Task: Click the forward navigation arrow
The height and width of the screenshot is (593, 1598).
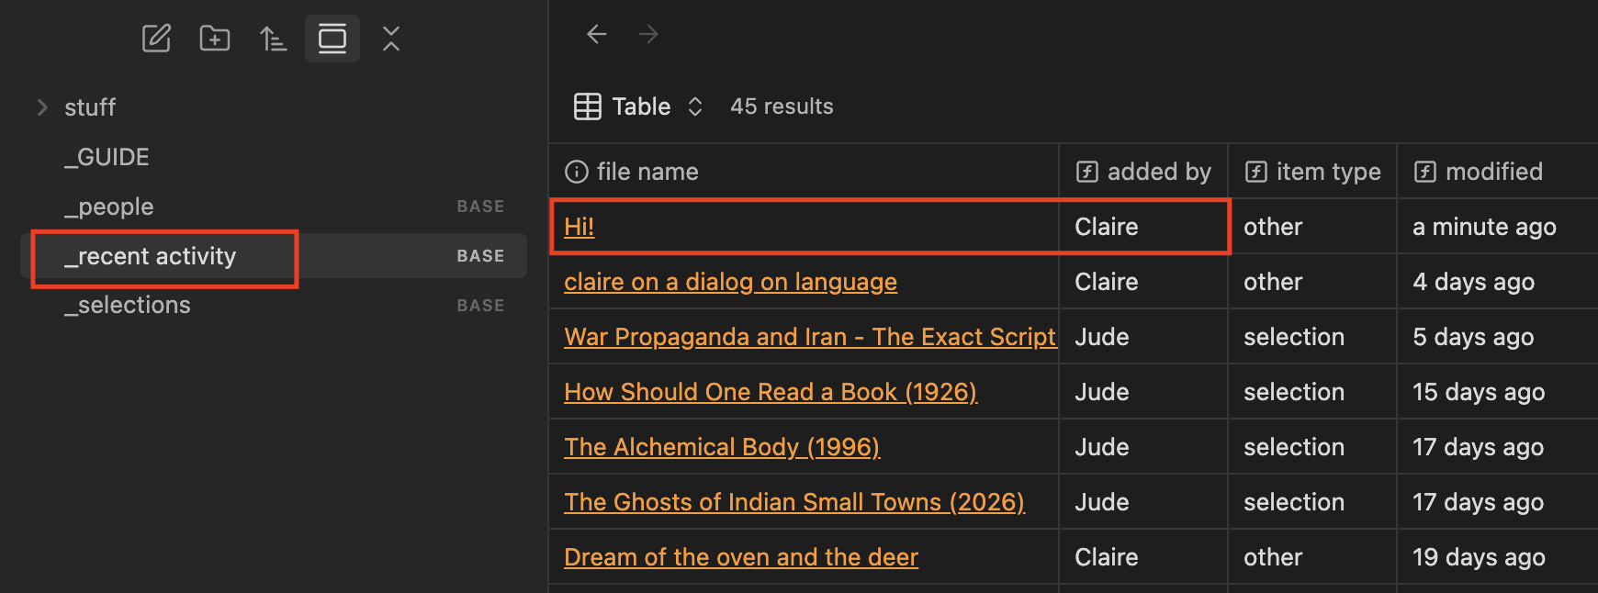Action: 648,34
